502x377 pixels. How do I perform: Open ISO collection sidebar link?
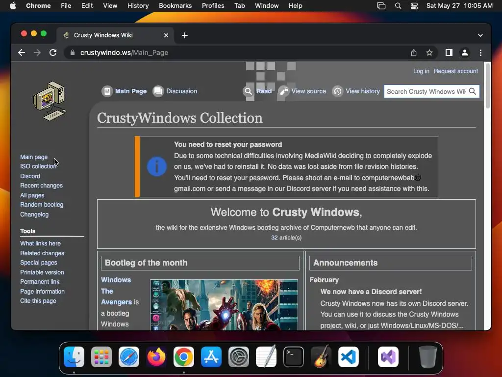click(38, 166)
